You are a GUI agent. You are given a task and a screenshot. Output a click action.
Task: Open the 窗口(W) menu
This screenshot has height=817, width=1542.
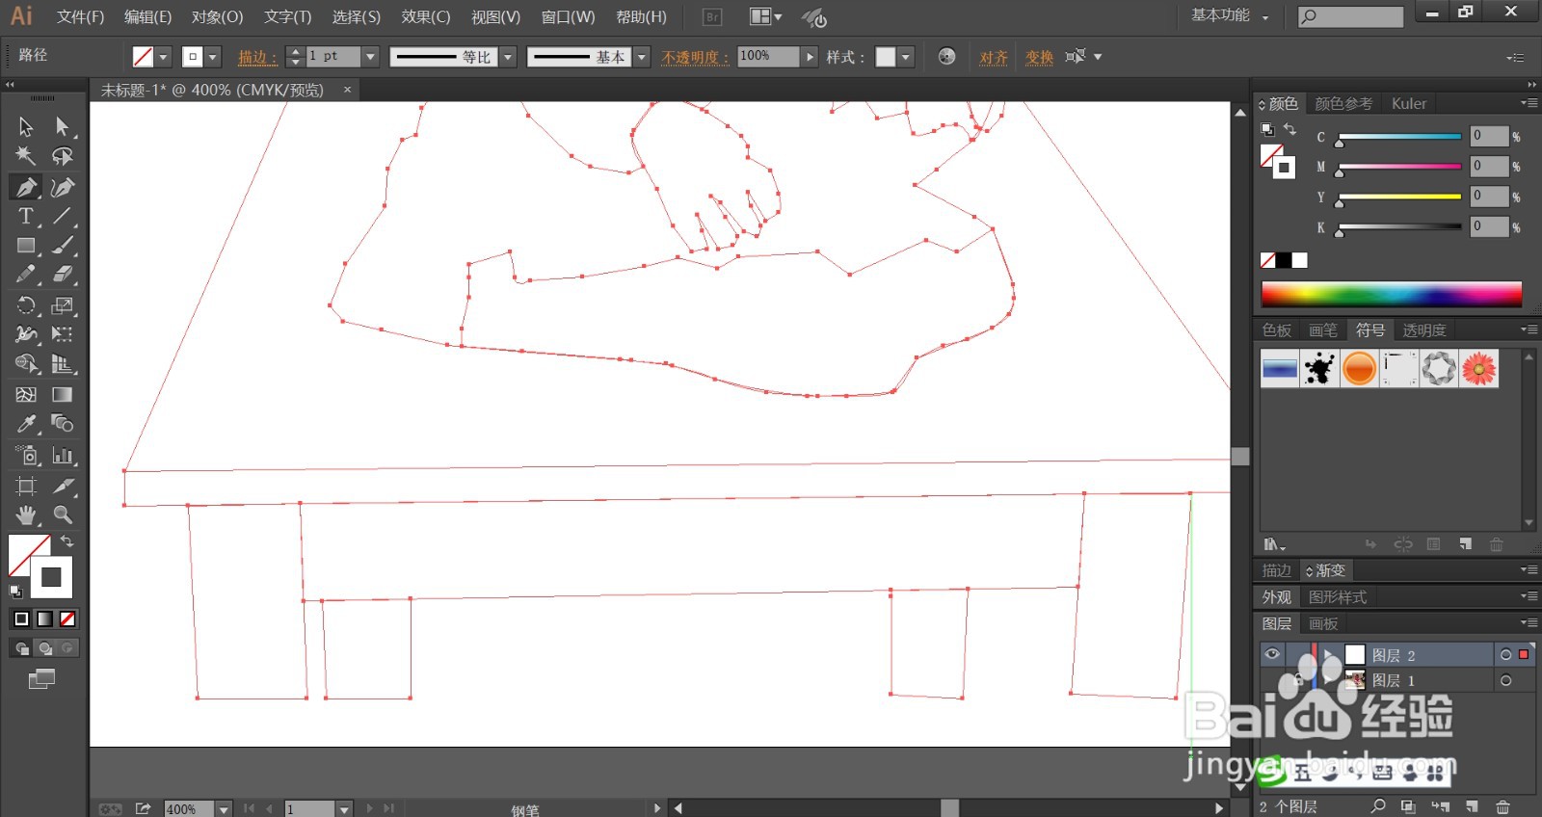568,17
